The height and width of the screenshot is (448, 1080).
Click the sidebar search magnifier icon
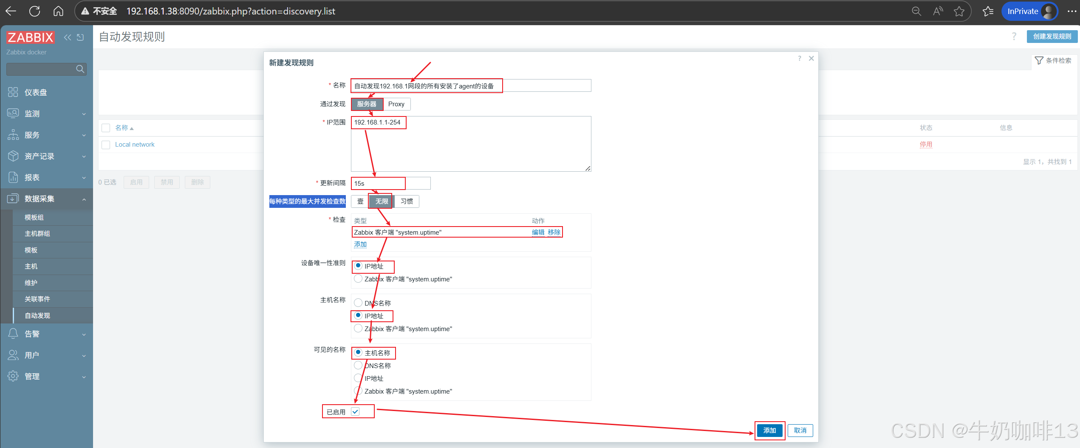(80, 69)
